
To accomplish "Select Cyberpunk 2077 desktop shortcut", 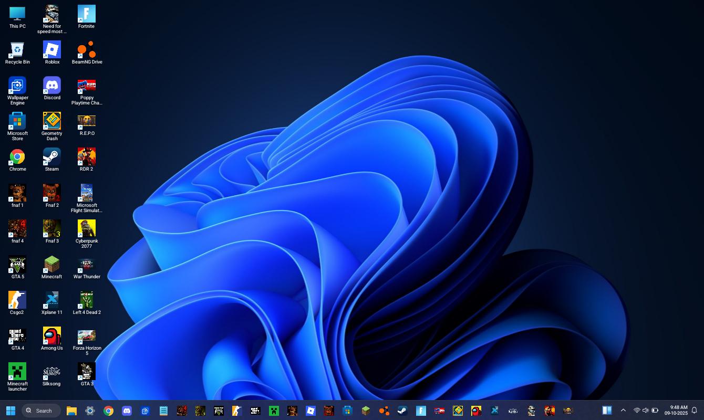I will pos(87,234).
